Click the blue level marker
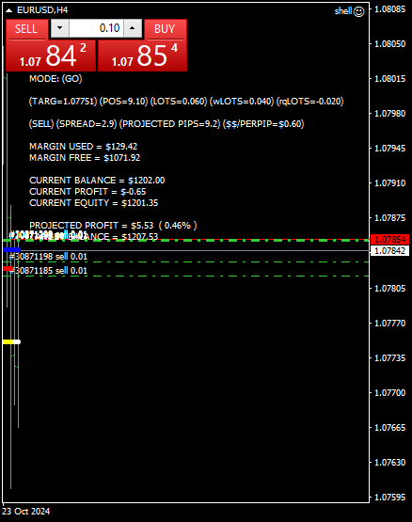 click(x=11, y=249)
